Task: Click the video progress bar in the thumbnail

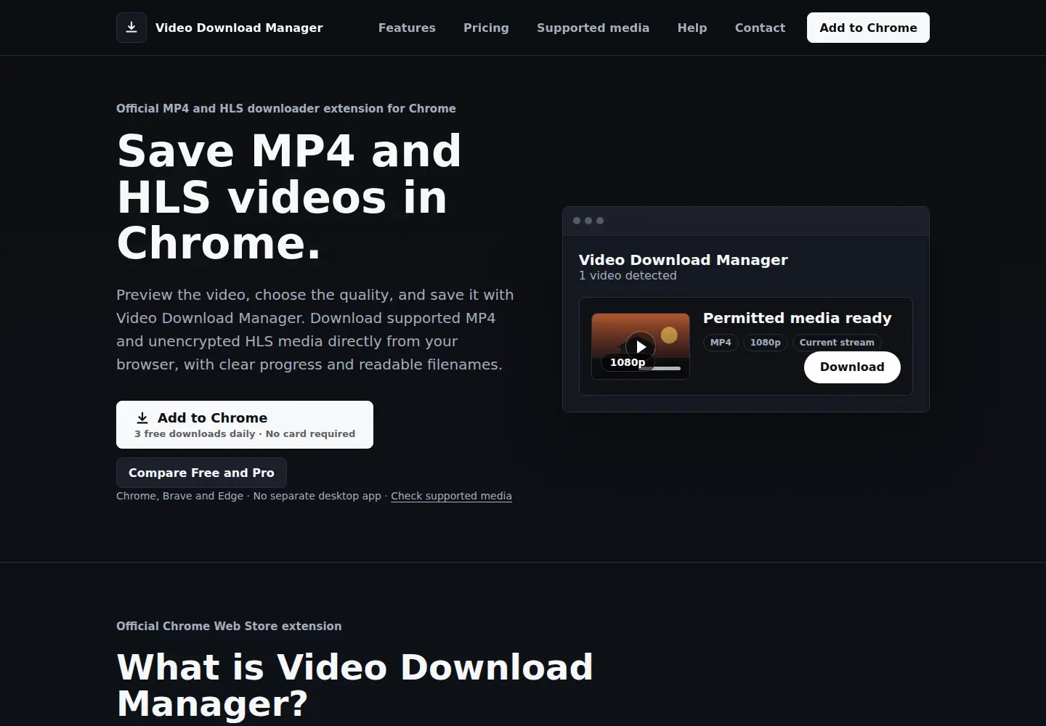Action: tap(660, 369)
